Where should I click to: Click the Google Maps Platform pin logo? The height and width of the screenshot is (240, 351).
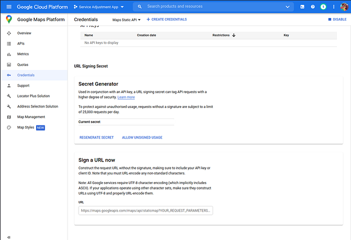click(x=9, y=19)
